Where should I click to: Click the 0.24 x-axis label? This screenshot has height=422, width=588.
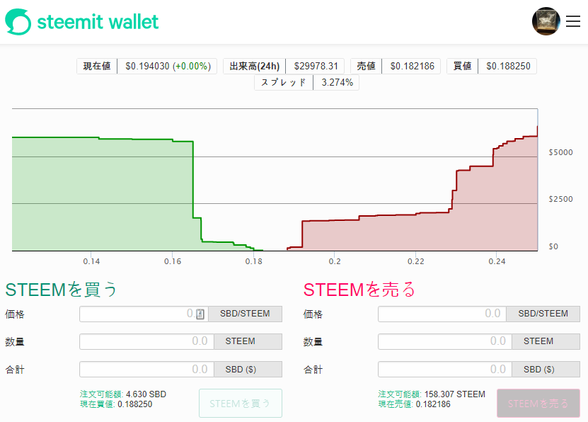(x=497, y=261)
